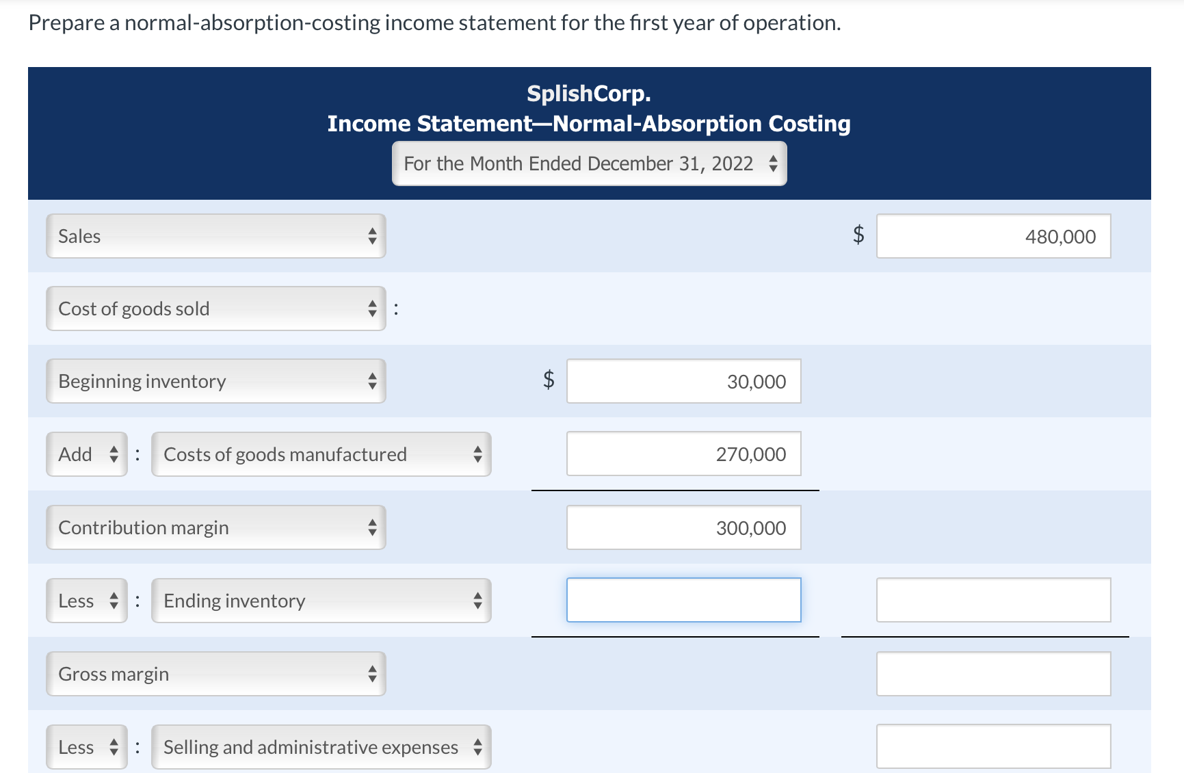Click the Sales amount field showing 480,000
The image size is (1184, 773).
[993, 236]
